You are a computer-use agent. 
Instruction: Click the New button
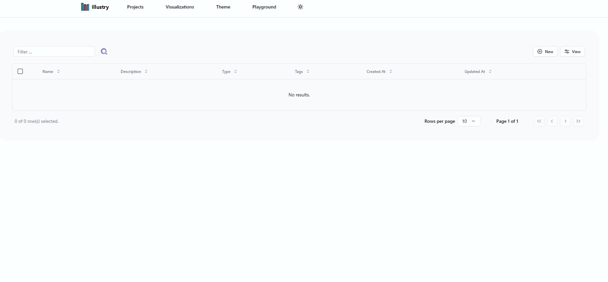[545, 51]
